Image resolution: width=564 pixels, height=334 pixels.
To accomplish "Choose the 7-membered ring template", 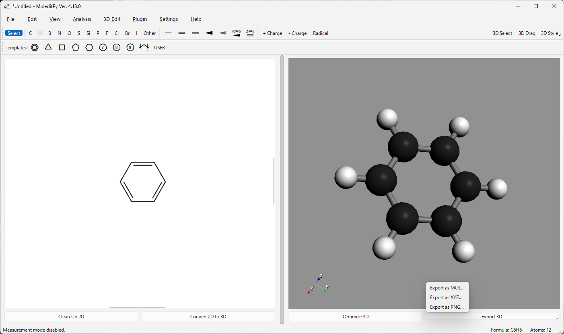I will click(x=103, y=47).
